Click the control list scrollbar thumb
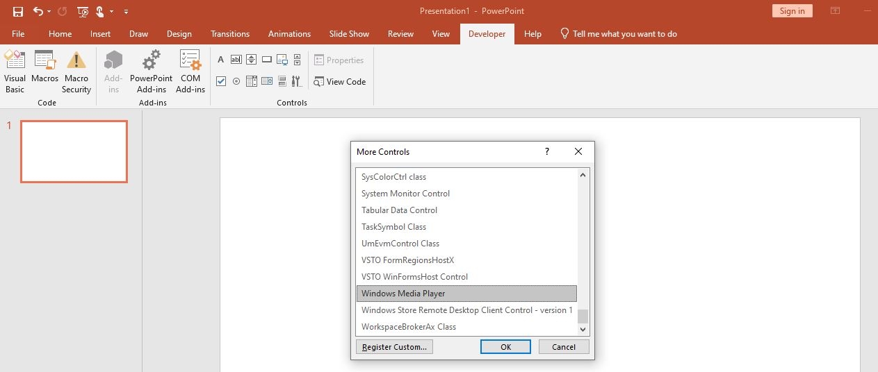878x372 pixels. point(583,316)
